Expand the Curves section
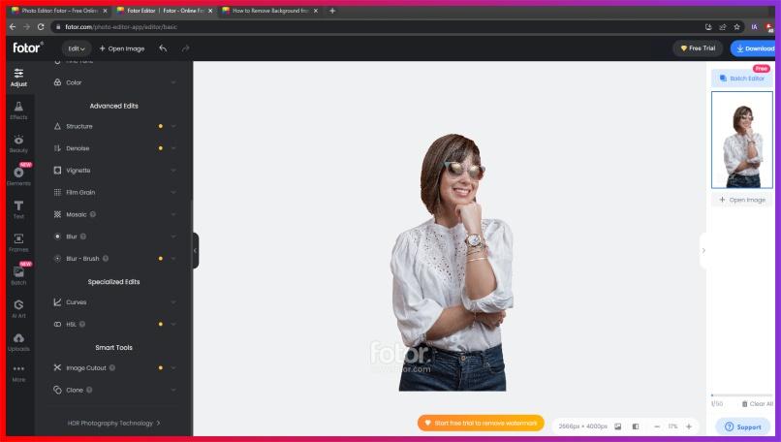The image size is (781, 442). (173, 302)
